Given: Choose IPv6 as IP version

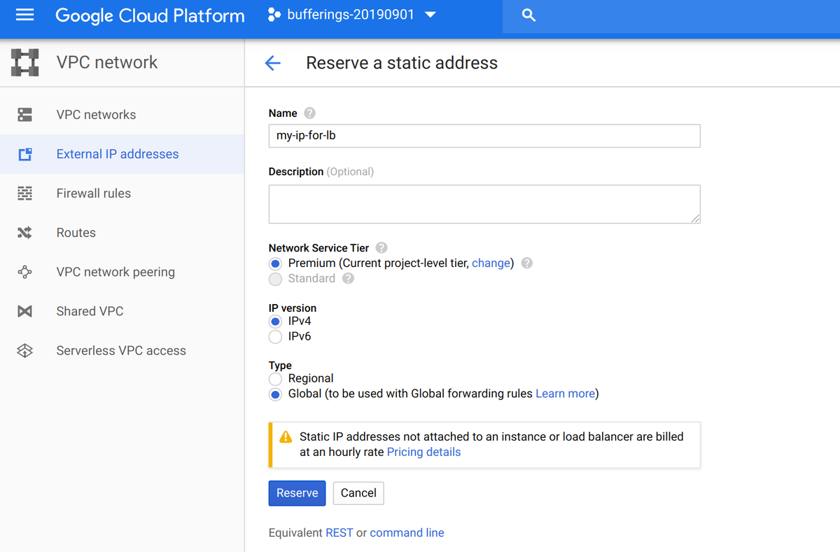Looking at the screenshot, I should pos(276,337).
